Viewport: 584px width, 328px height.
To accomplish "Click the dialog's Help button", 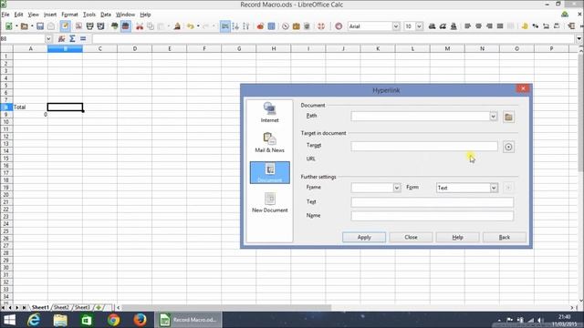I will (x=457, y=237).
